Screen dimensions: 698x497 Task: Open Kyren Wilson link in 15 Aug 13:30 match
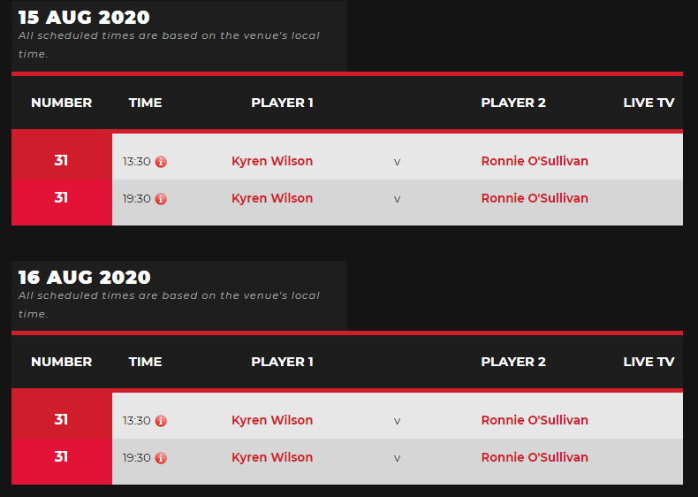[x=272, y=161]
